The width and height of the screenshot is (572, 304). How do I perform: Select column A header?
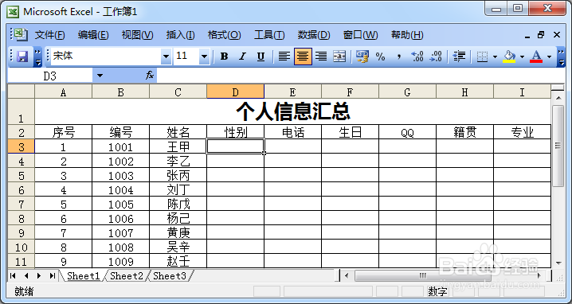pyautogui.click(x=64, y=92)
